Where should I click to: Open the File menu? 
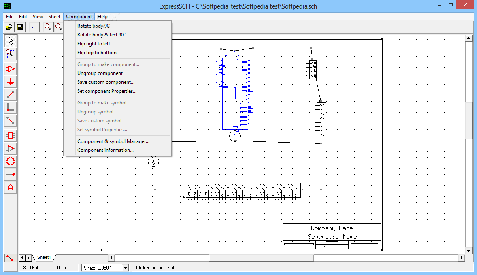pyautogui.click(x=10, y=17)
